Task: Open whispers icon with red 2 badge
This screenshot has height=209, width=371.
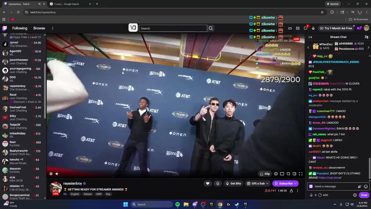Action: [305, 28]
